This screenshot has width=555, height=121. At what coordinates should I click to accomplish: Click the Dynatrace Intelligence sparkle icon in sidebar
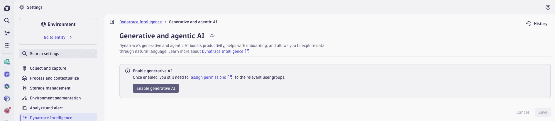tap(25, 118)
